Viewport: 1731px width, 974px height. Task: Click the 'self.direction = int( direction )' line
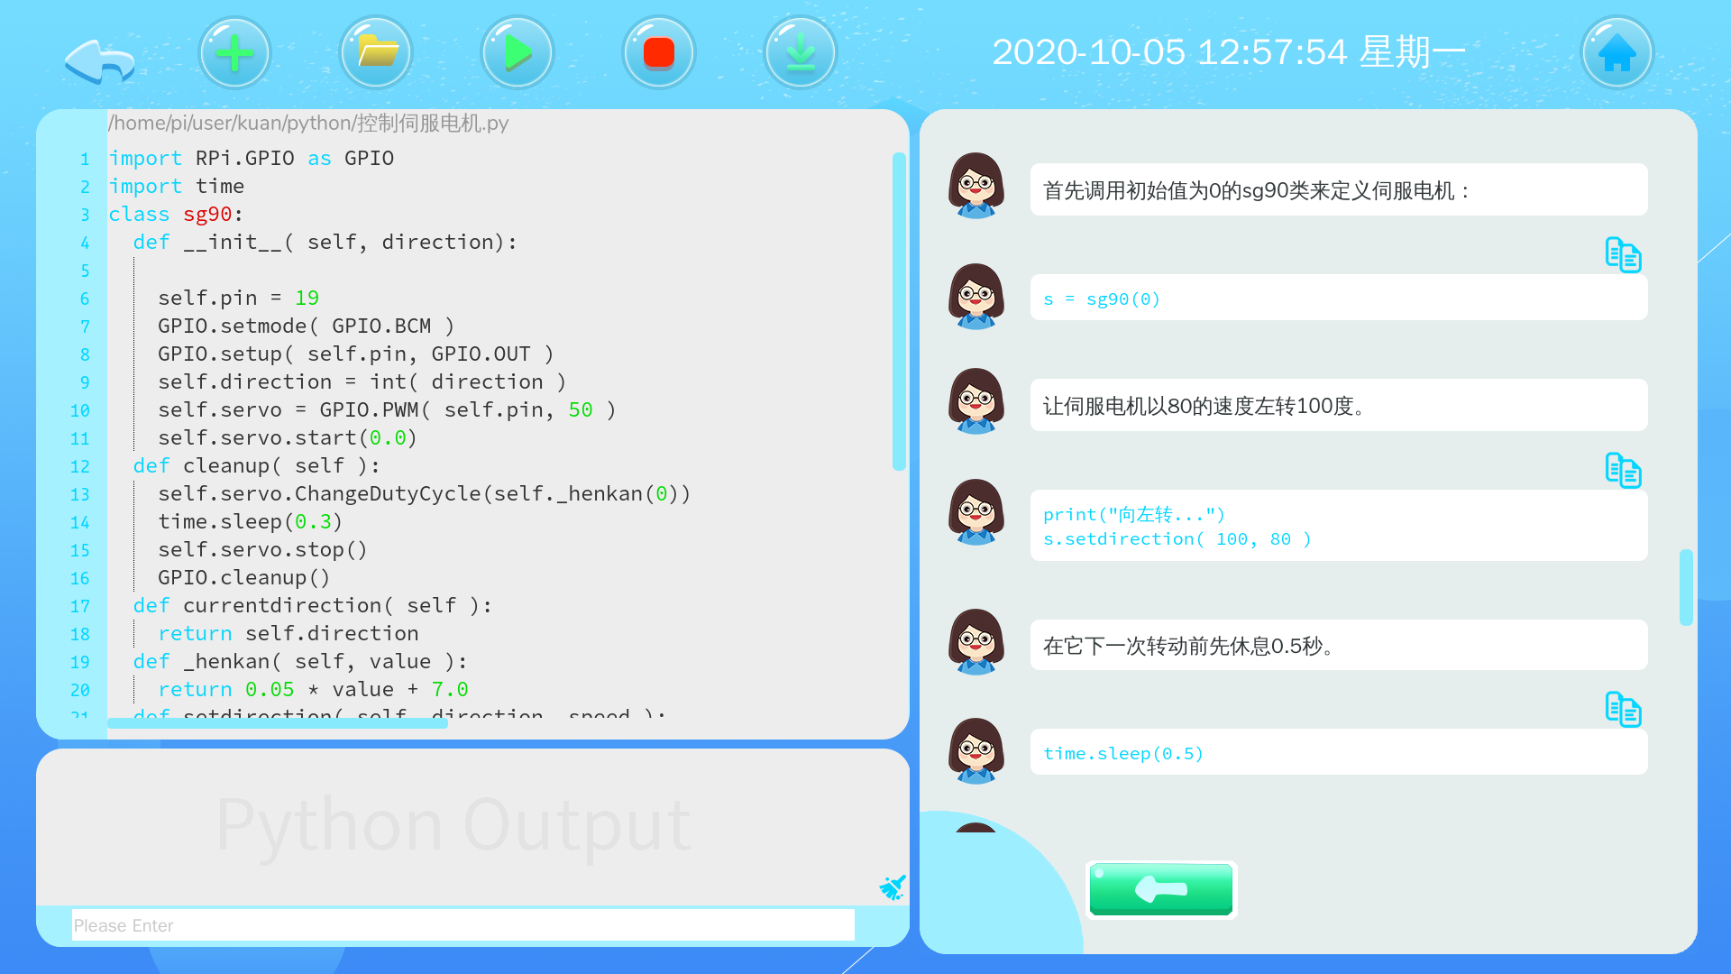click(x=362, y=382)
